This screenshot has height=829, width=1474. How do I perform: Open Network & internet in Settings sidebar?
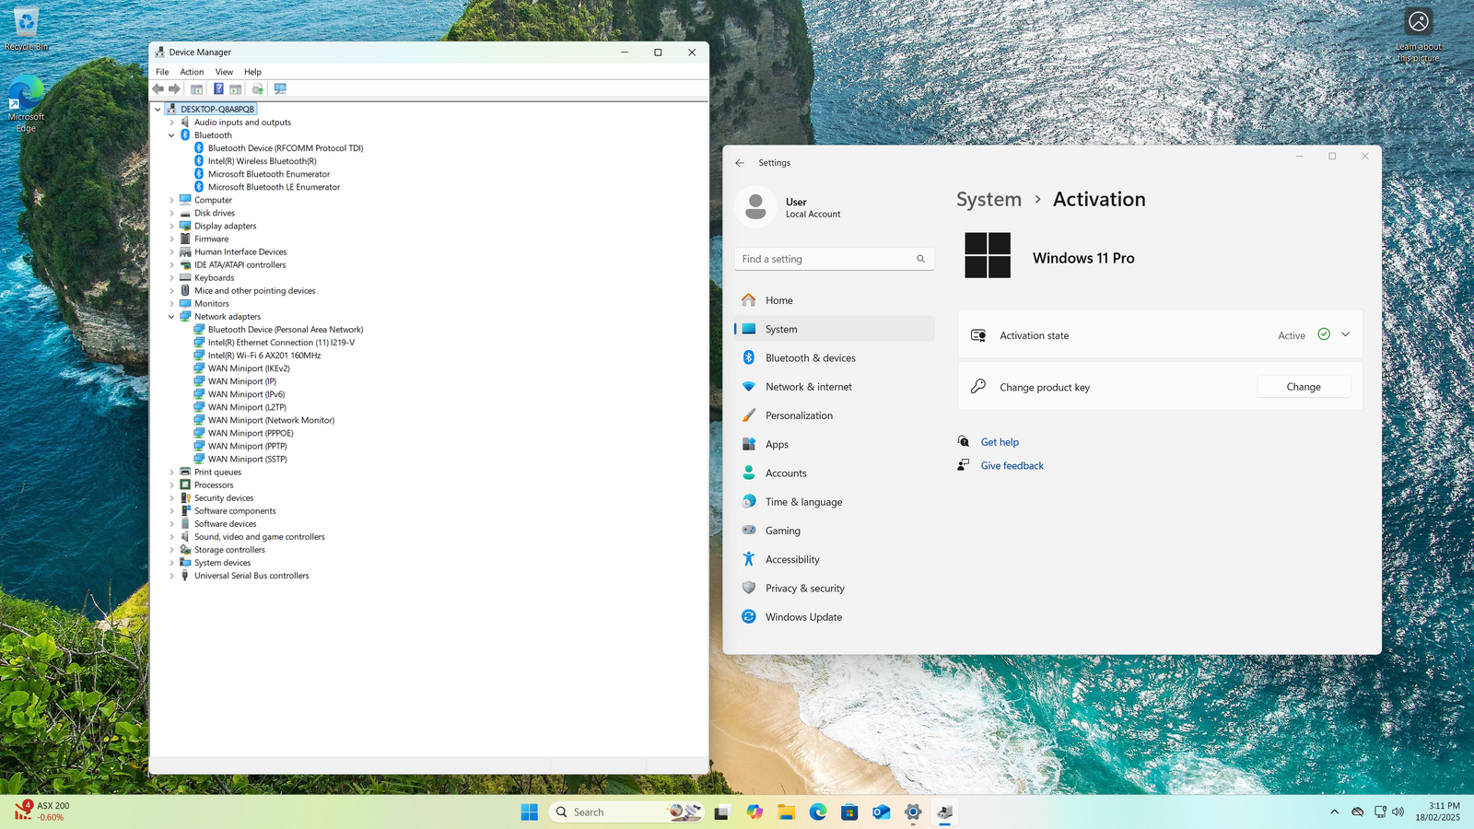(835, 387)
